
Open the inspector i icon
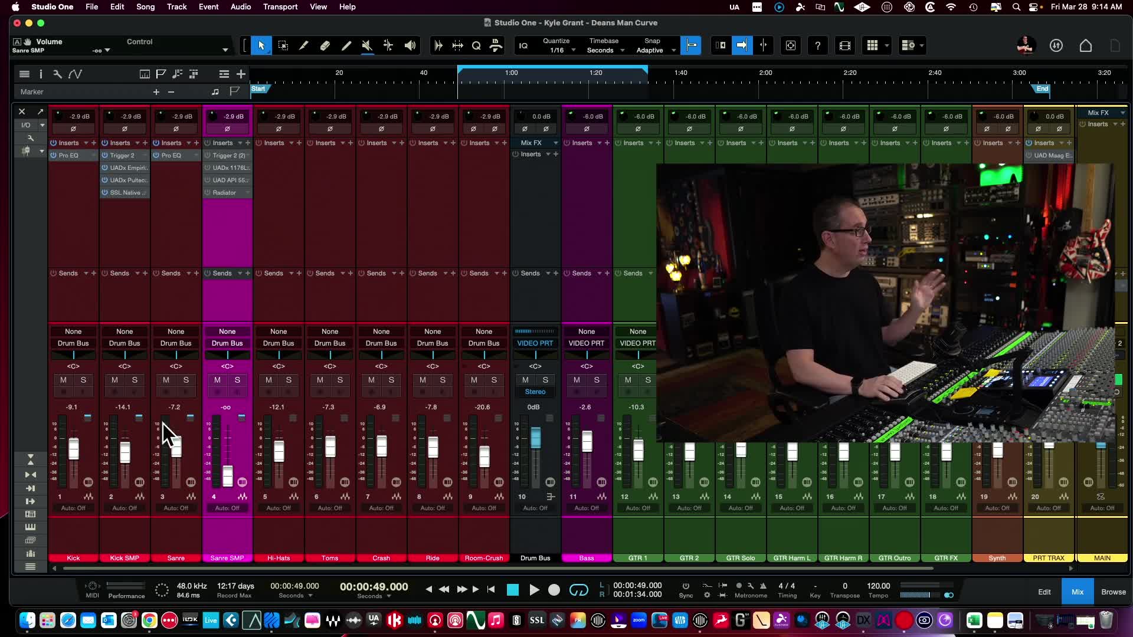click(41, 74)
